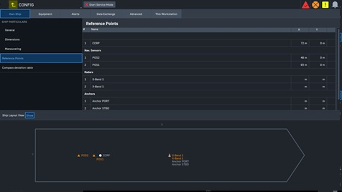Click the Radars group heading
The height and width of the screenshot is (192, 342).
pos(88,72)
